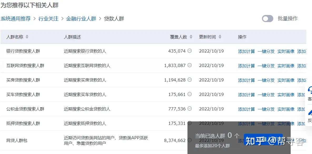Click 添加计算 for 银行贷款搜索人群
The width and height of the screenshot is (312, 154).
click(246, 51)
